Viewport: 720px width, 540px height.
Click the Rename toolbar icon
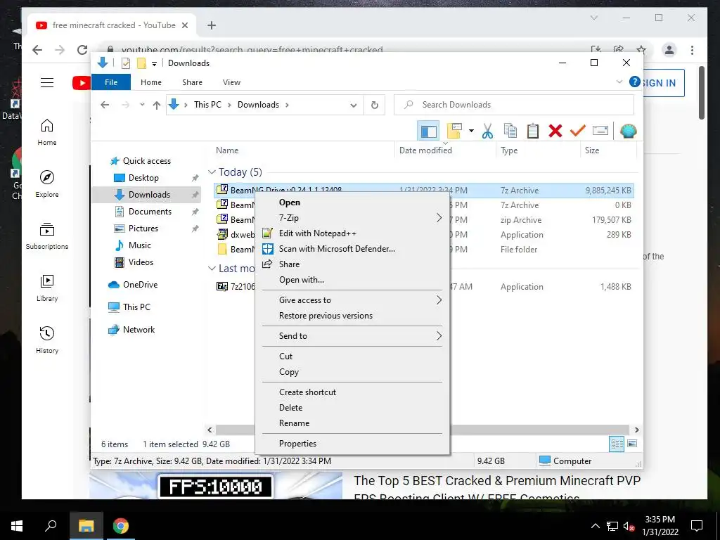pos(600,131)
